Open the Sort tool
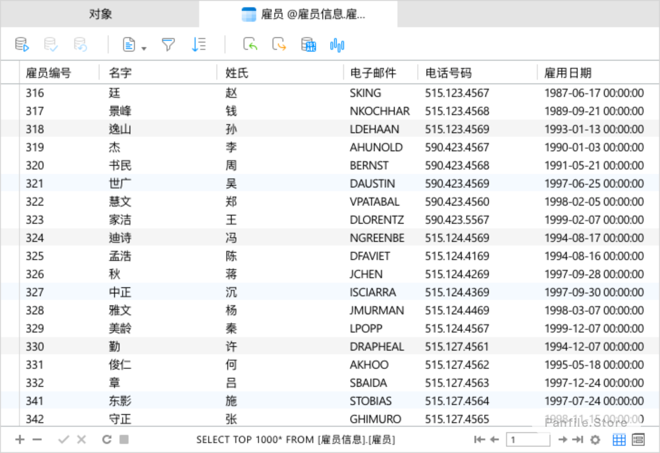 [199, 44]
